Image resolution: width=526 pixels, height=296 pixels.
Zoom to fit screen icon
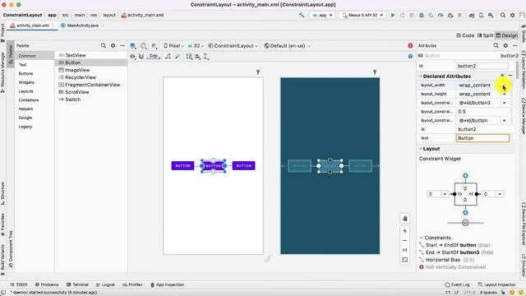[405, 260]
